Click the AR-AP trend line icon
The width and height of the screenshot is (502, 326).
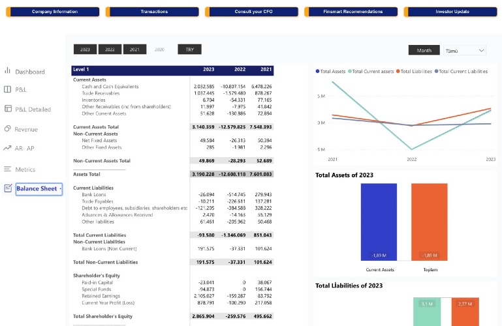click(7, 148)
